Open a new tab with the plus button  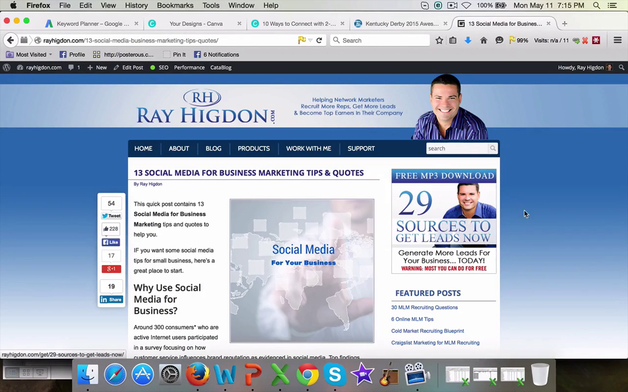tap(564, 23)
